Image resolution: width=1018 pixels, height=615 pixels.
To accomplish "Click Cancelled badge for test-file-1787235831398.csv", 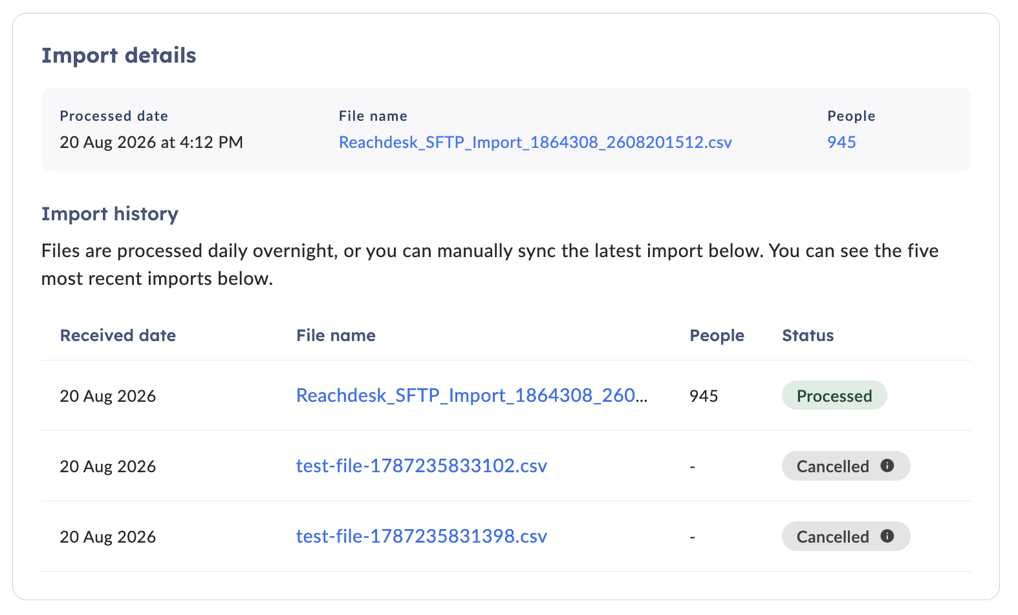I will pyautogui.click(x=846, y=536).
